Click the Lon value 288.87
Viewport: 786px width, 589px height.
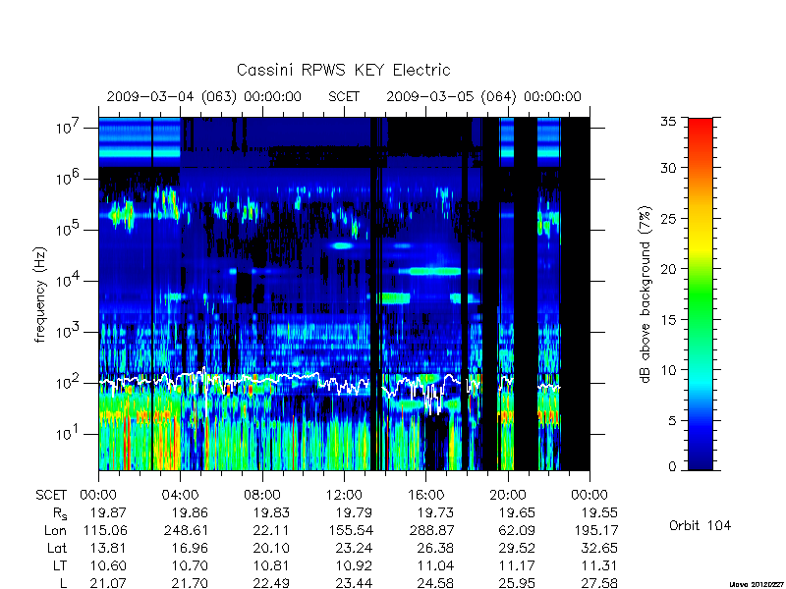point(433,530)
